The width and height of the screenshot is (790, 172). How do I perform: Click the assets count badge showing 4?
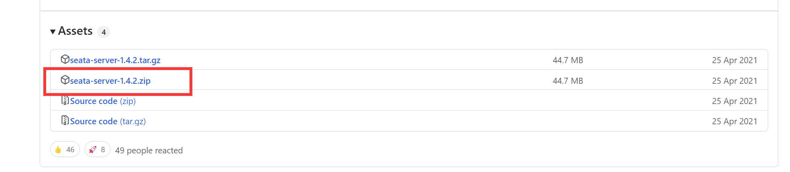click(104, 32)
